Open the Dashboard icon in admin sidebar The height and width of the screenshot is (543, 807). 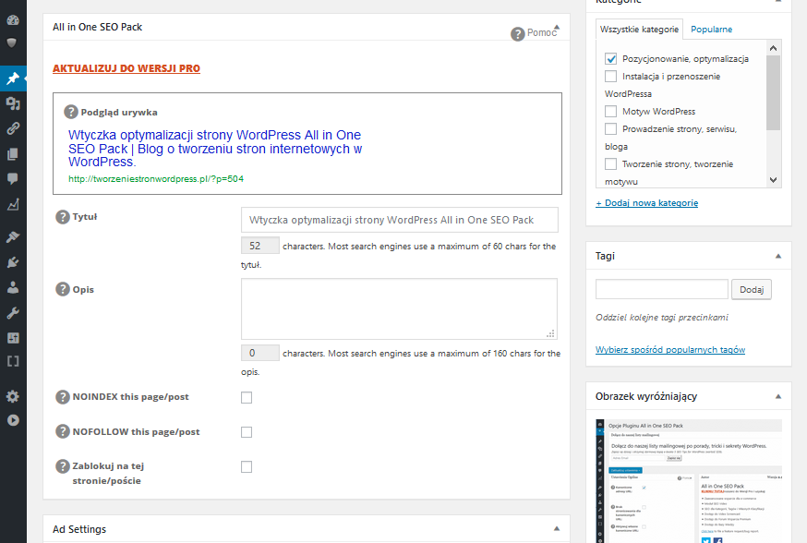(13, 20)
